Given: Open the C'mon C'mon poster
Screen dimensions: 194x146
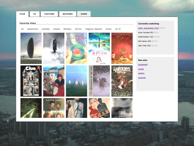Looking at the screenshot, I should point(122,108).
